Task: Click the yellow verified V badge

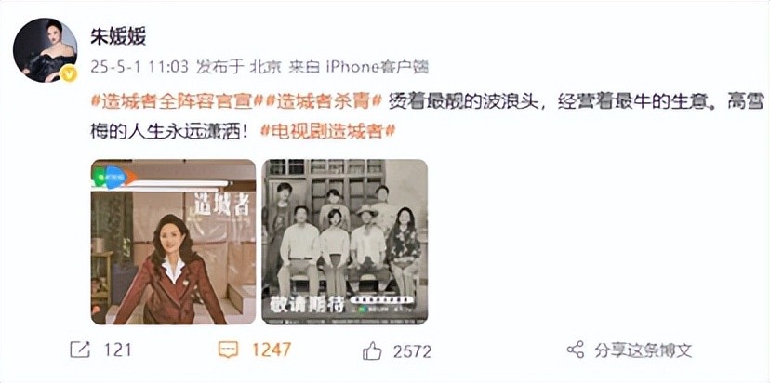Action: coord(68,74)
